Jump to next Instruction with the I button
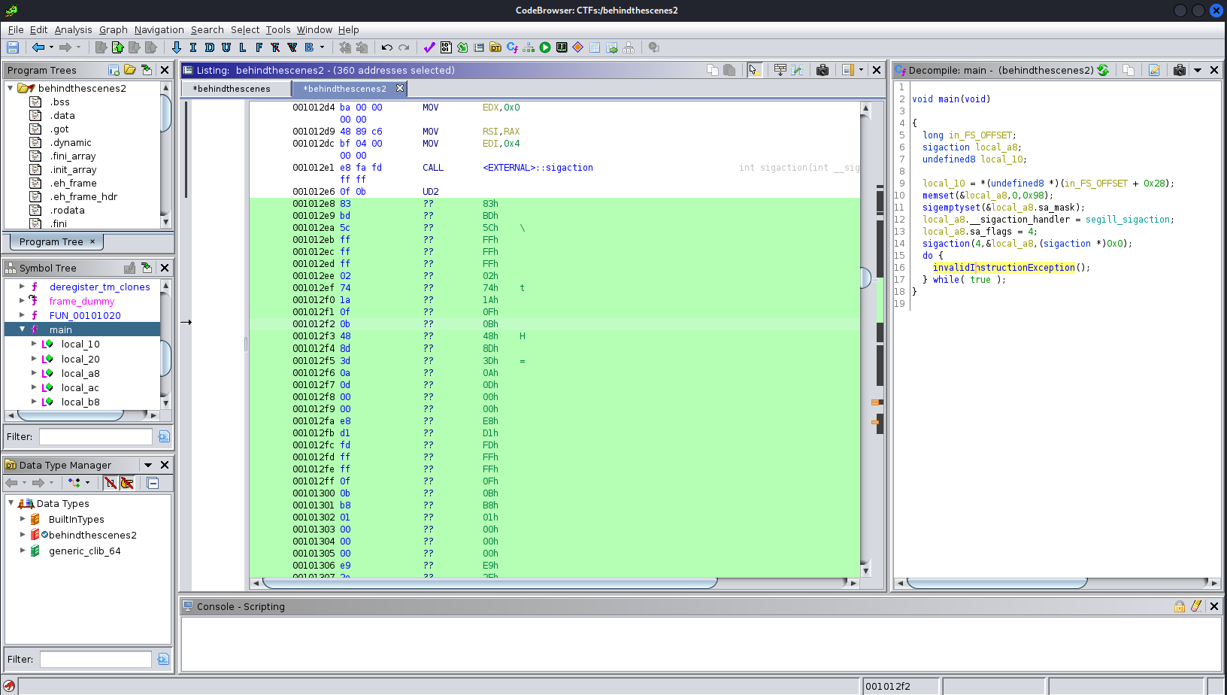The width and height of the screenshot is (1227, 695). [193, 47]
